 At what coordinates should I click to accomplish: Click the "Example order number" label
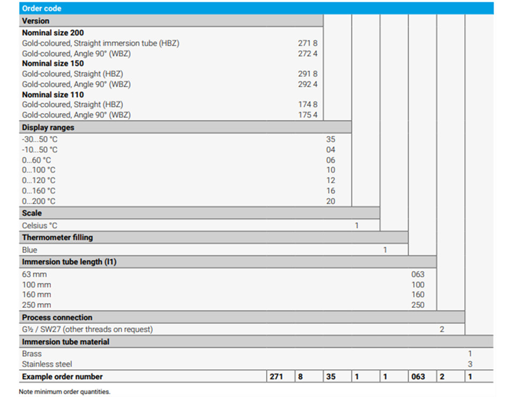62,377
